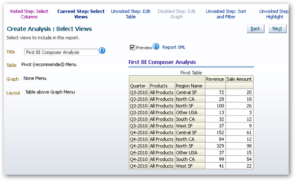Click Disabled Step: Edit Graph
Viewport: 295px width, 181px height.
[177, 14]
